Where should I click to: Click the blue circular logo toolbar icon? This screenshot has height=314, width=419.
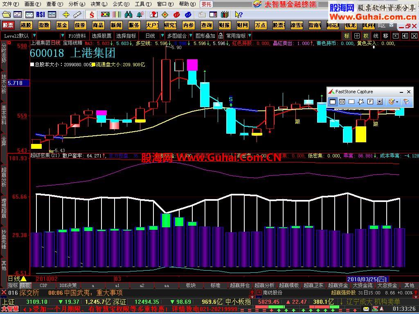[x=188, y=14]
